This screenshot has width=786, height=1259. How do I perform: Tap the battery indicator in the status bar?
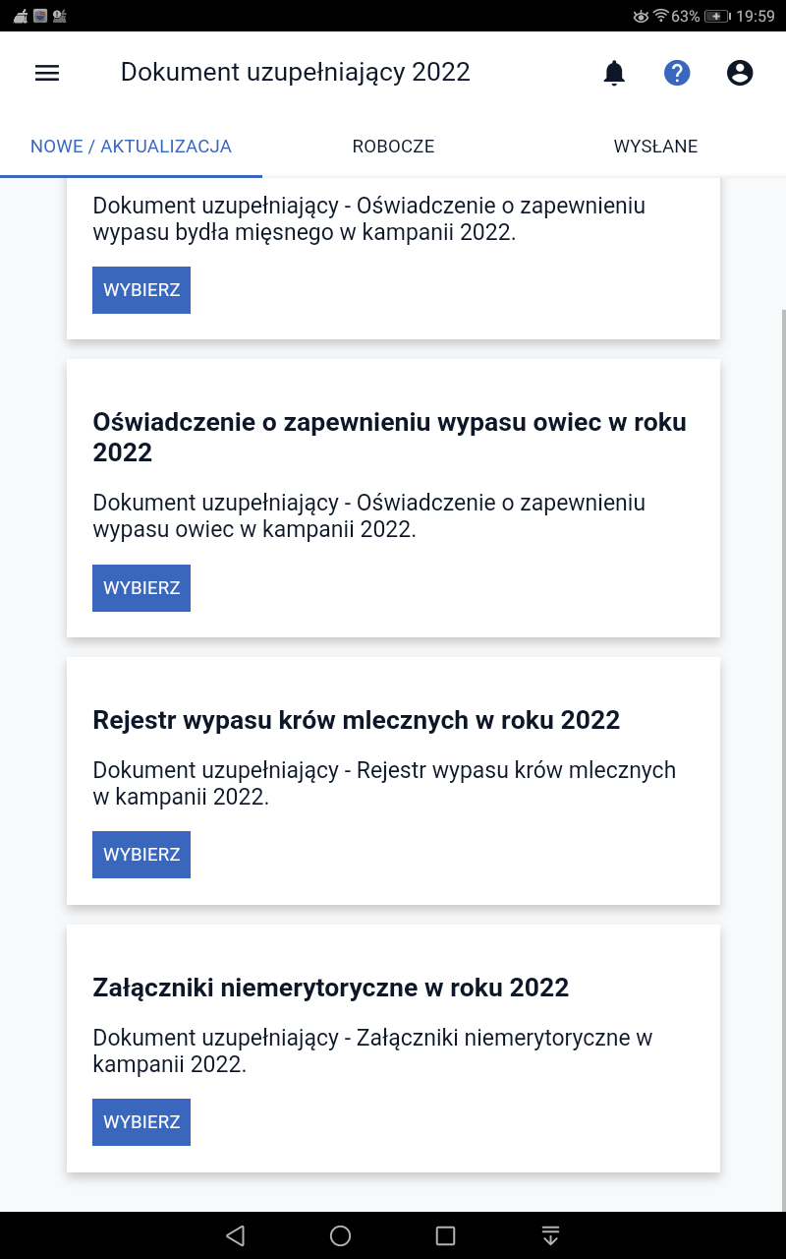point(718,16)
